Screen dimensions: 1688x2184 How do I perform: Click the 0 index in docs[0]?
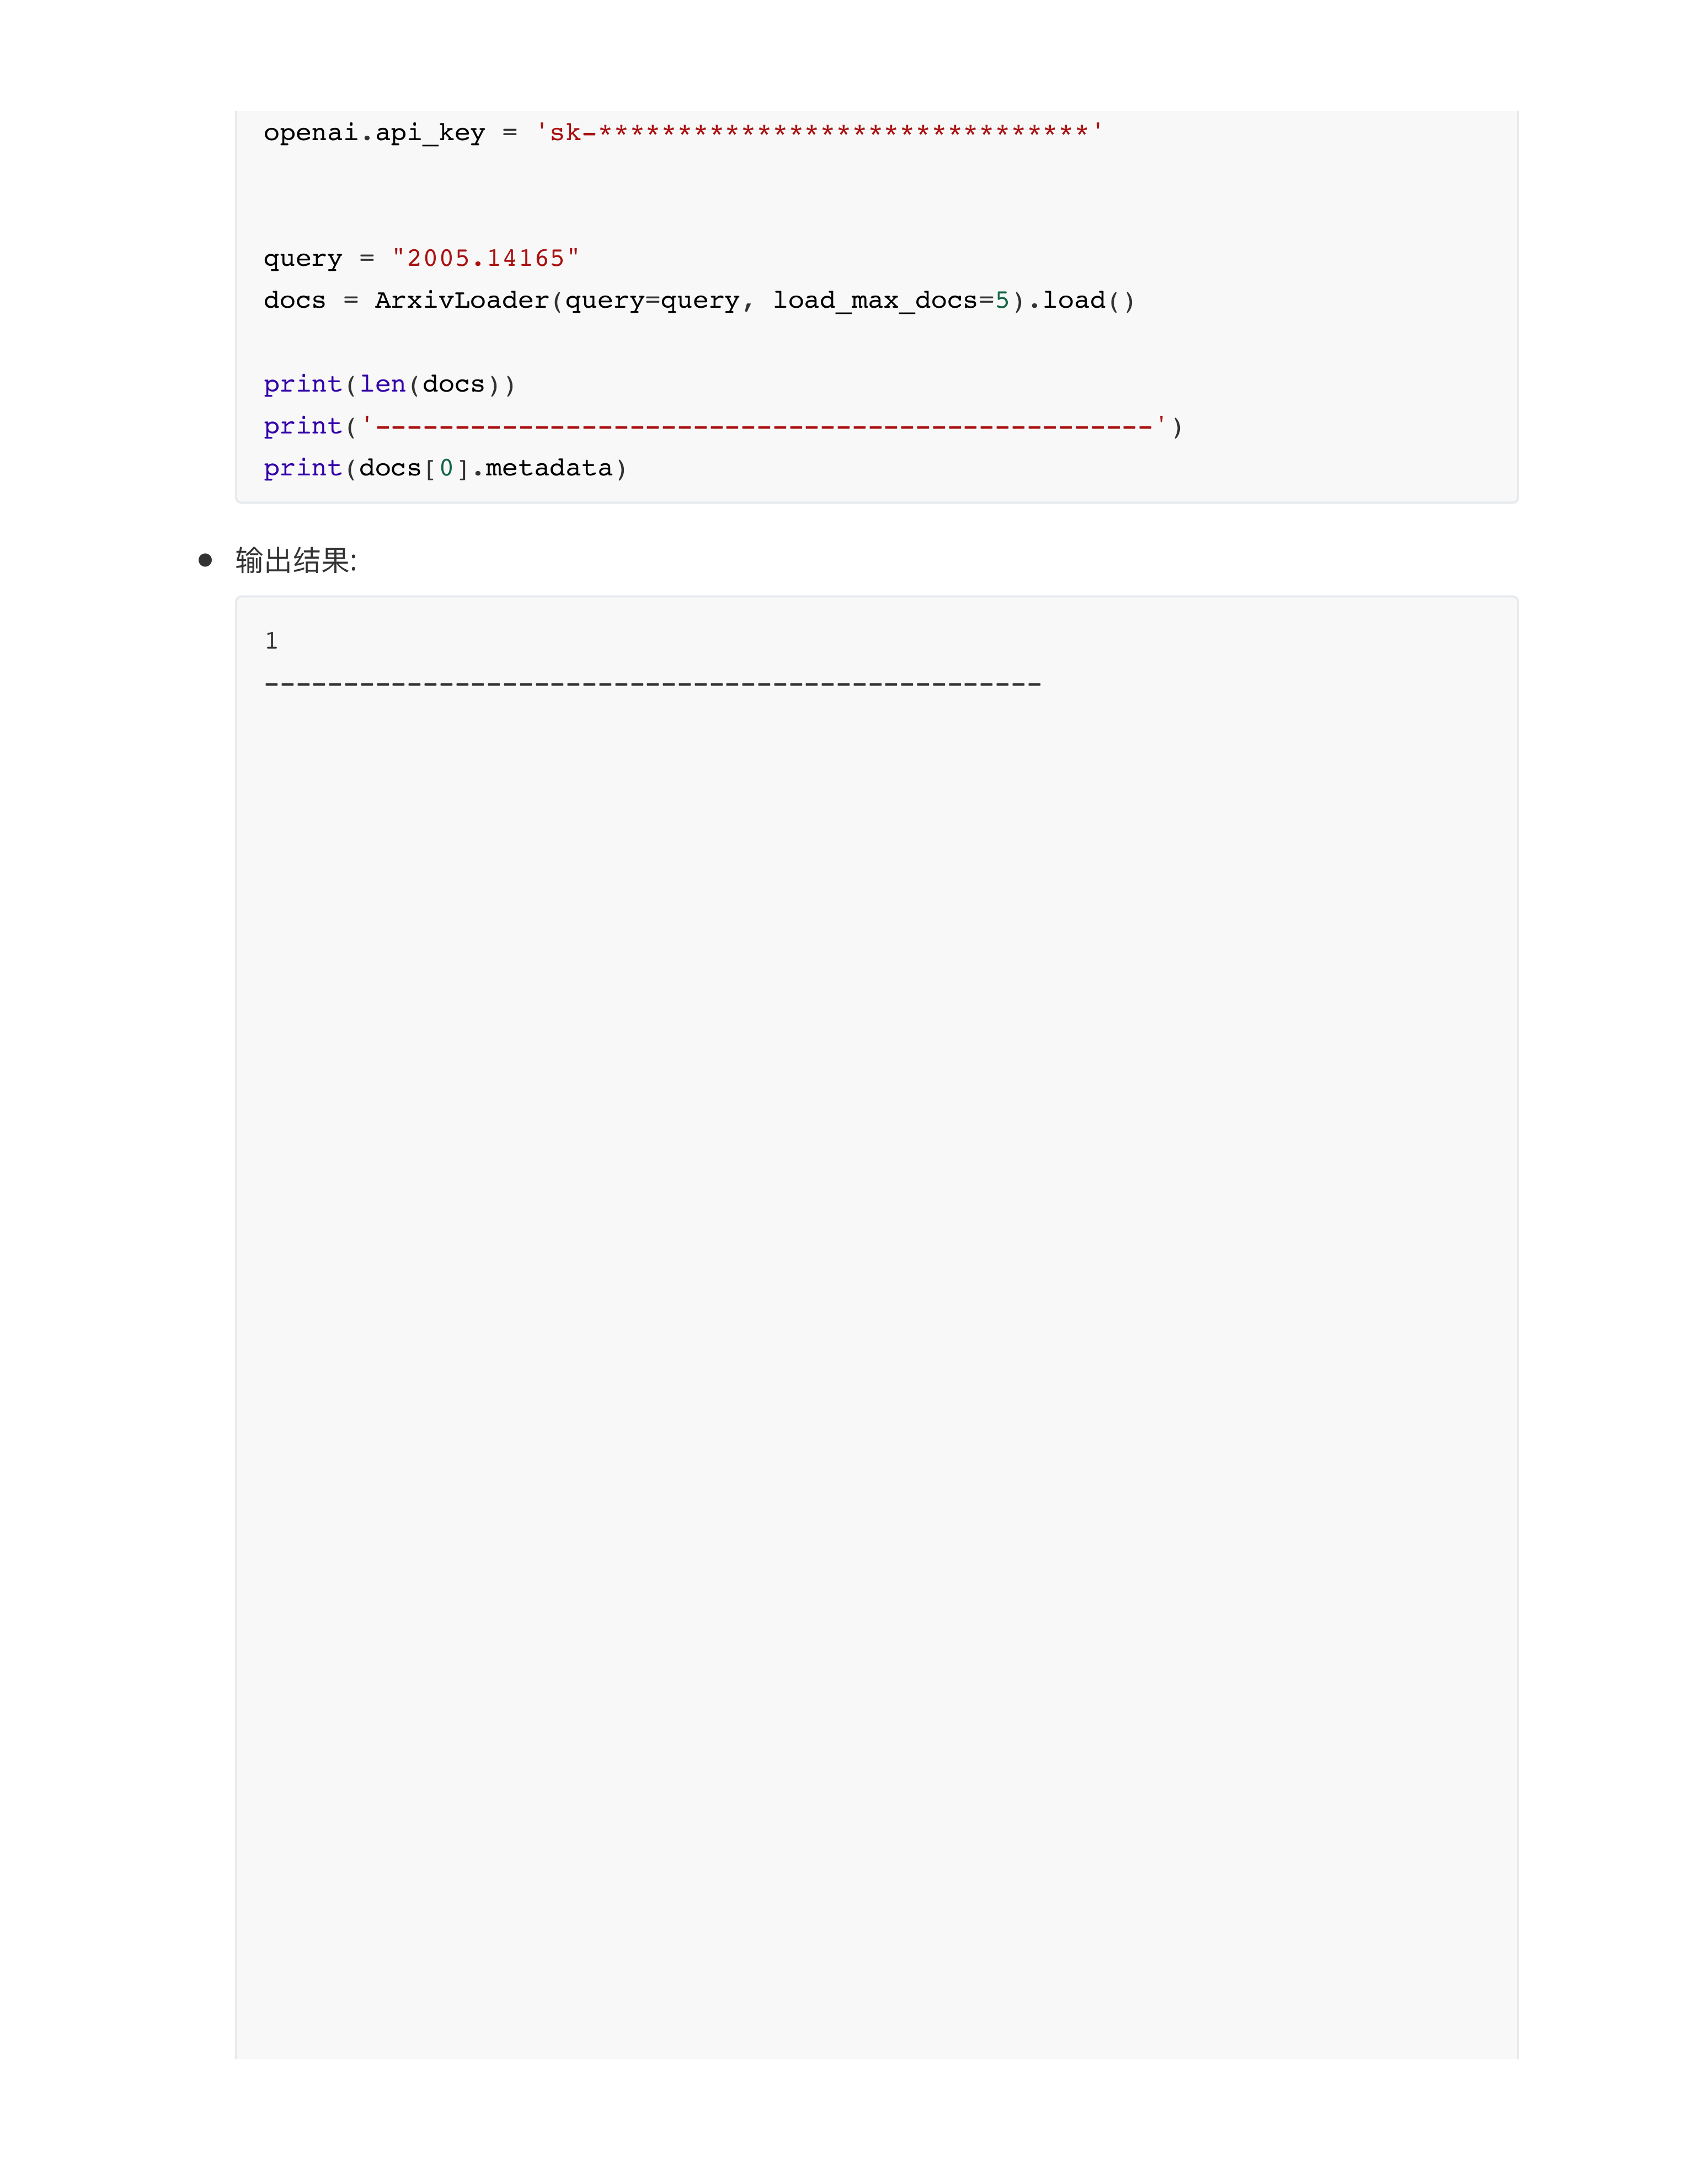point(446,469)
